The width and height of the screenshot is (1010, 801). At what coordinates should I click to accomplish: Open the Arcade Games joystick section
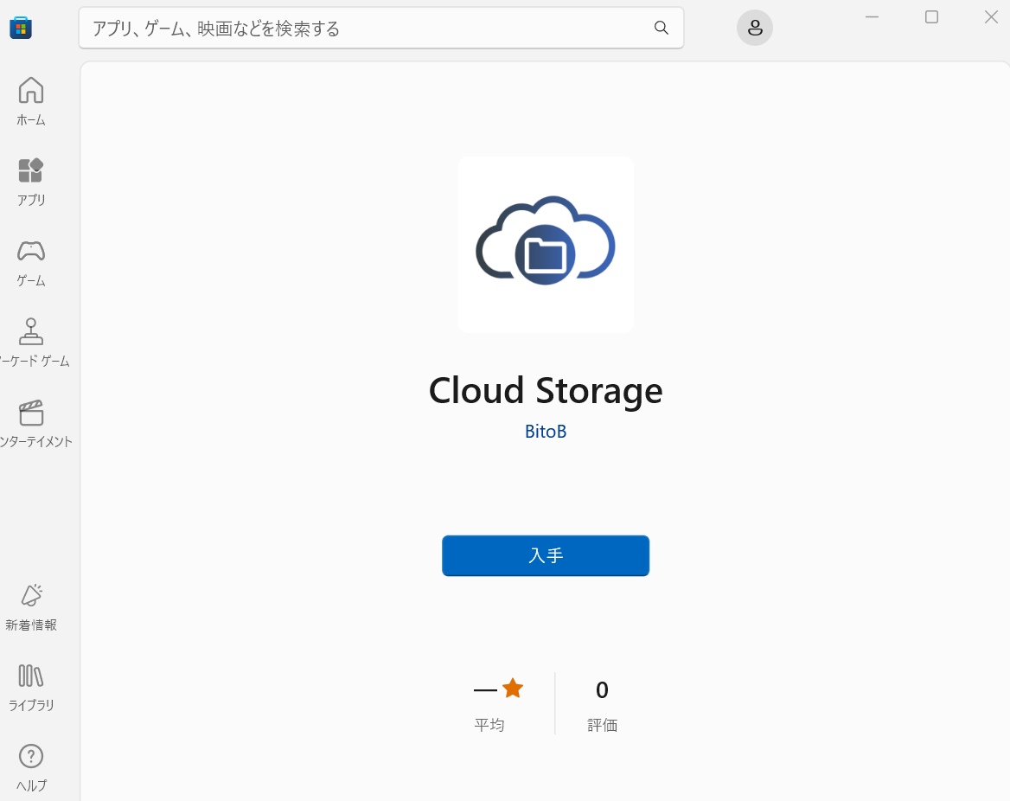31,343
